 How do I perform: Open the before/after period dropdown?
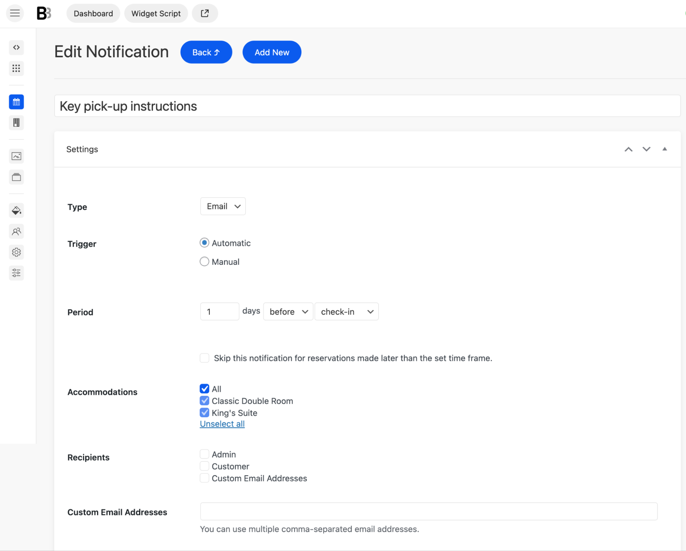(288, 312)
